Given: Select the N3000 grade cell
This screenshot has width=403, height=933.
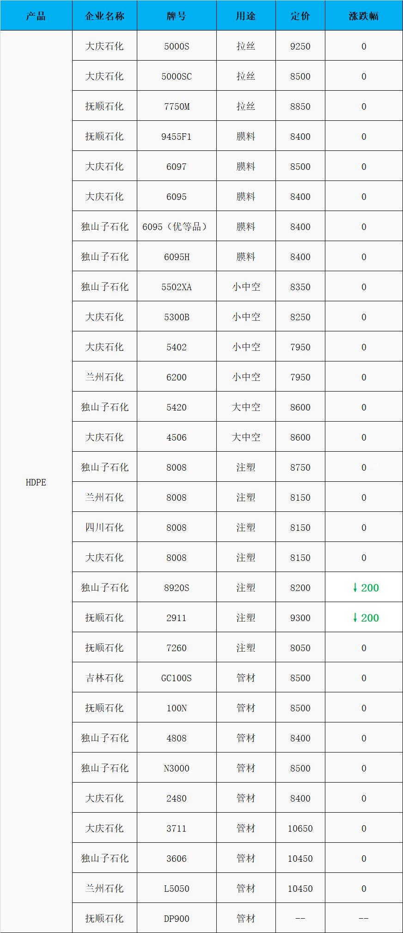Looking at the screenshot, I should point(177,768).
